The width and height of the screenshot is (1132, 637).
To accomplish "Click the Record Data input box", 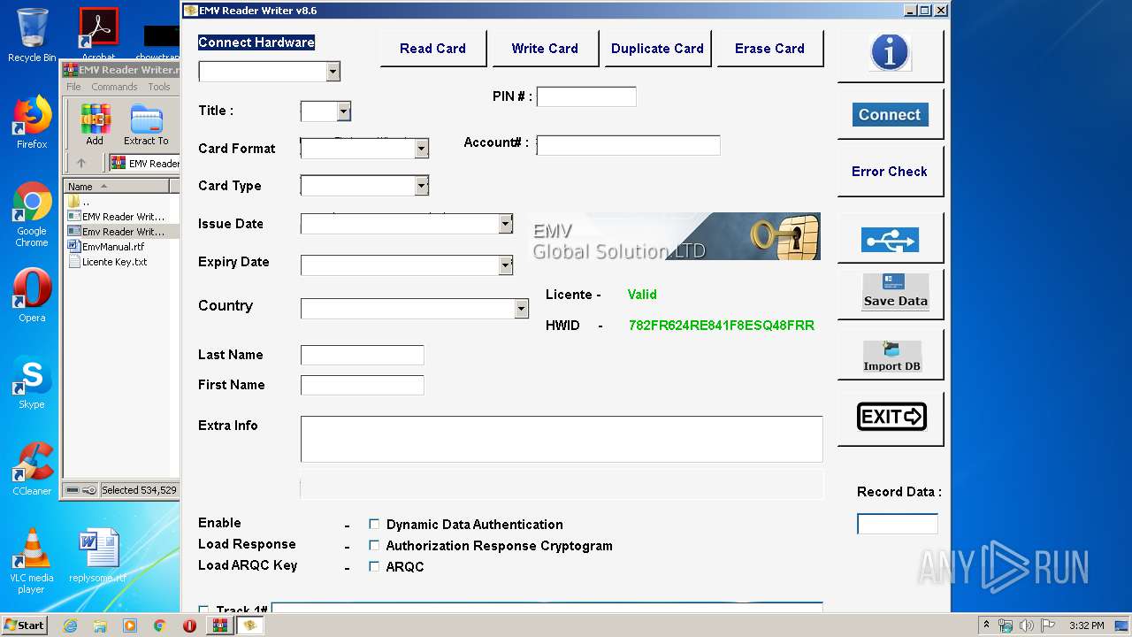I will coord(898,524).
